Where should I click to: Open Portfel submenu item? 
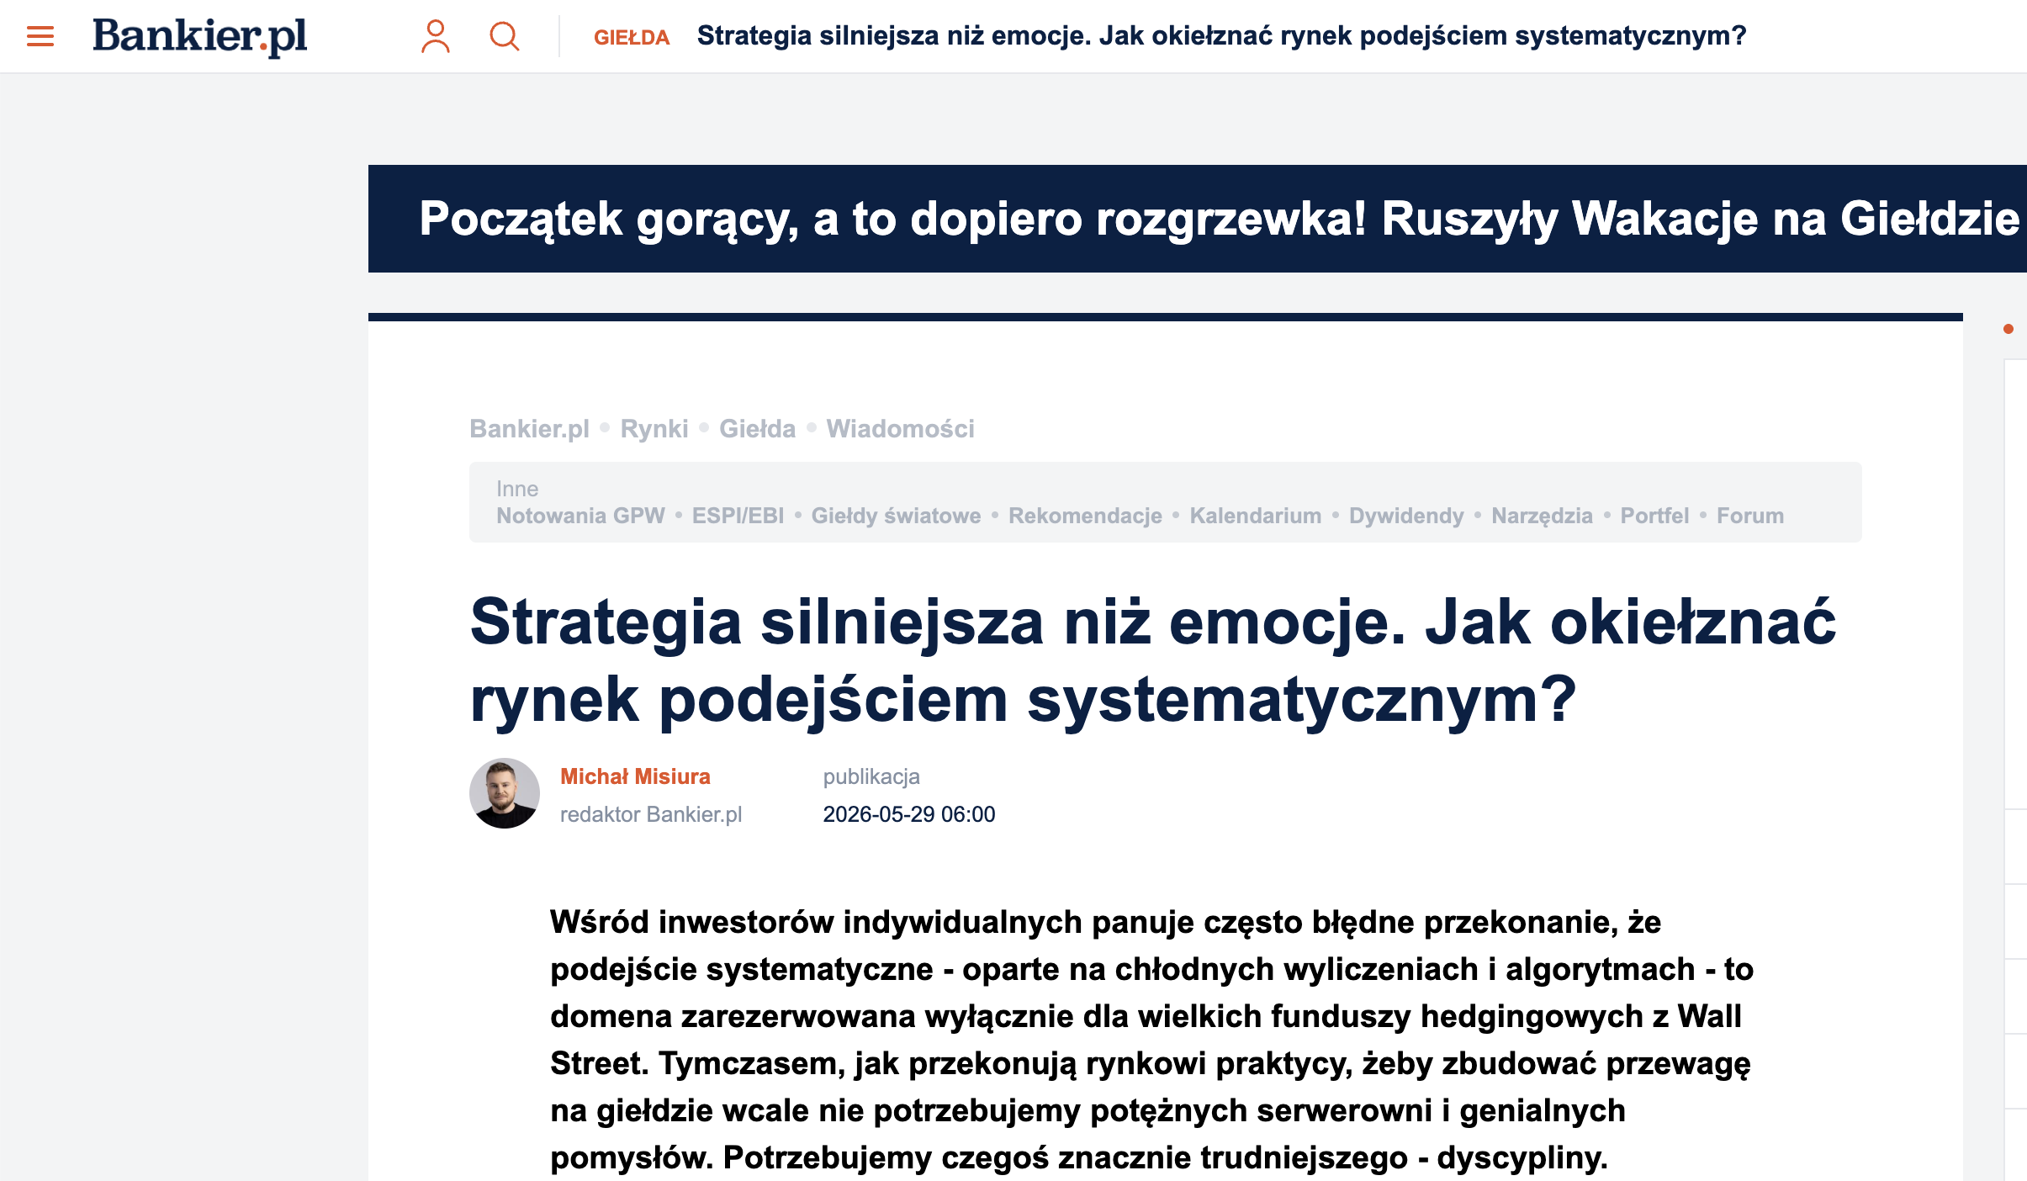1654,516
